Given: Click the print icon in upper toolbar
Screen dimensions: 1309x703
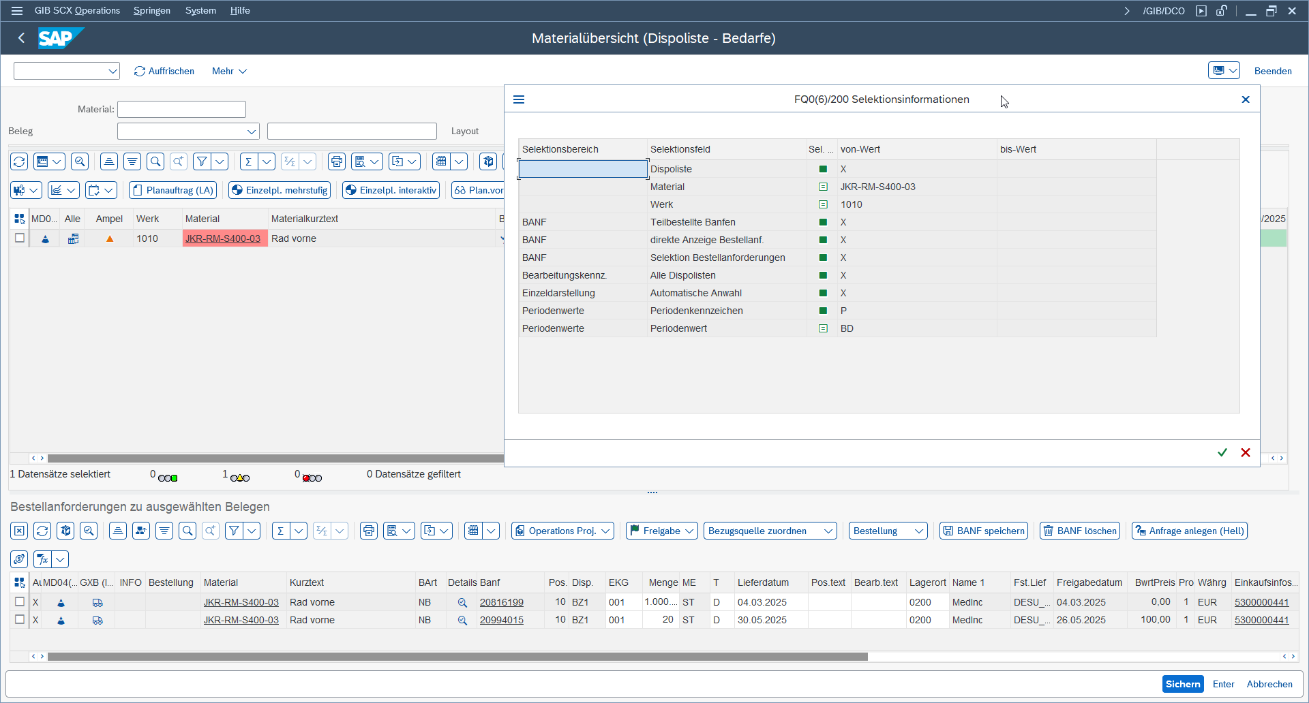Looking at the screenshot, I should coord(337,161).
